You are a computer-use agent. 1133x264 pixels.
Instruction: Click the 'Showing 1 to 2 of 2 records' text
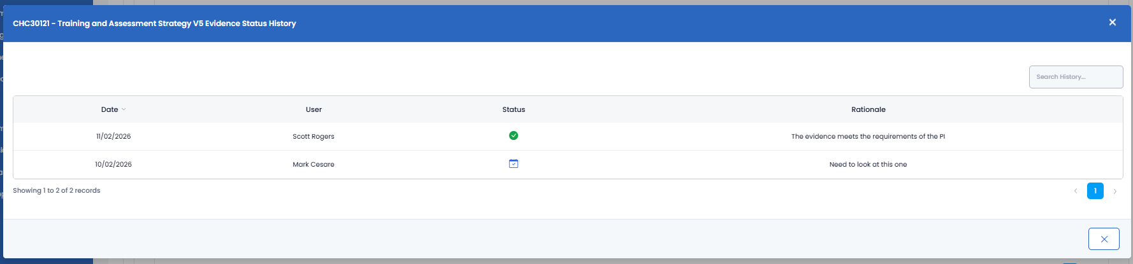click(x=57, y=190)
